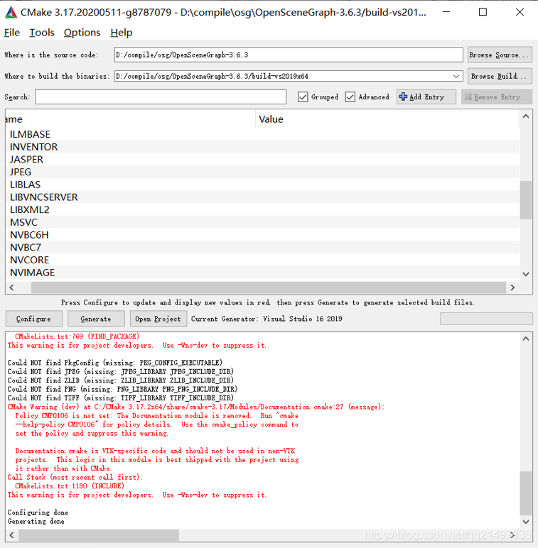
Task: Click the entry list's vertical scrollbar thumb
Action: [525, 200]
